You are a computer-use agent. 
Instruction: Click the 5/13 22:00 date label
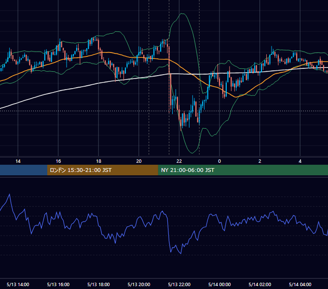[x=179, y=284]
